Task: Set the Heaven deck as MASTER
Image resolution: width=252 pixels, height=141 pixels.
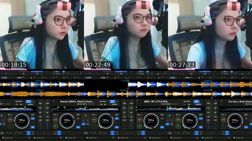Action: (114, 104)
